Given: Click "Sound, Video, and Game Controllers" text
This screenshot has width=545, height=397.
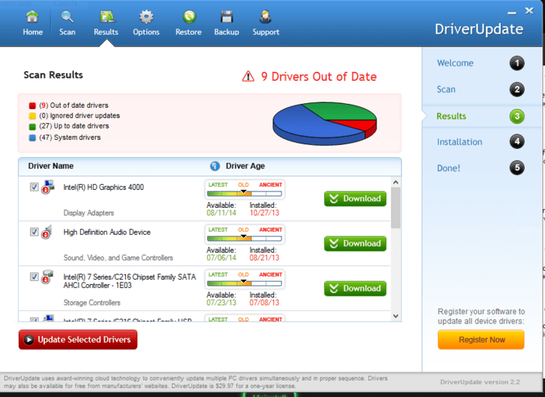Looking at the screenshot, I should [118, 258].
